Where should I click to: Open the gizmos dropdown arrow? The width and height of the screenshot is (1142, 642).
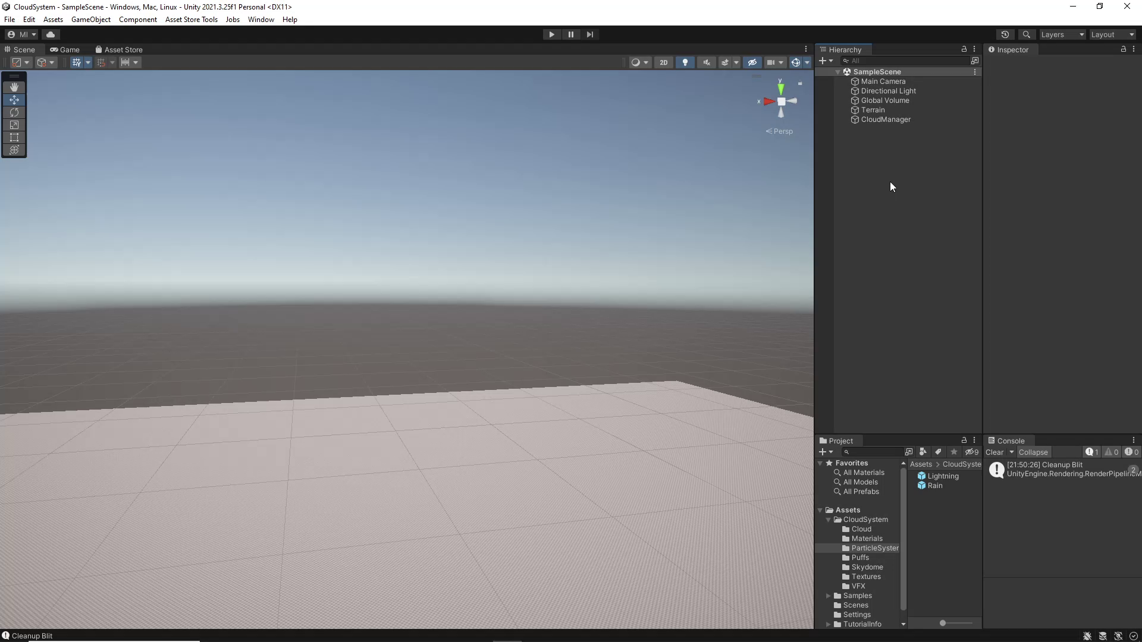(x=807, y=62)
